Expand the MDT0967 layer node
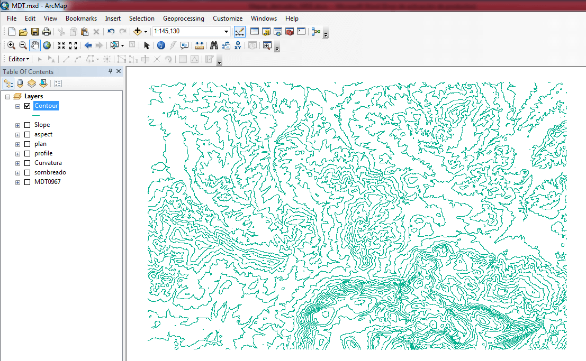 click(x=17, y=182)
